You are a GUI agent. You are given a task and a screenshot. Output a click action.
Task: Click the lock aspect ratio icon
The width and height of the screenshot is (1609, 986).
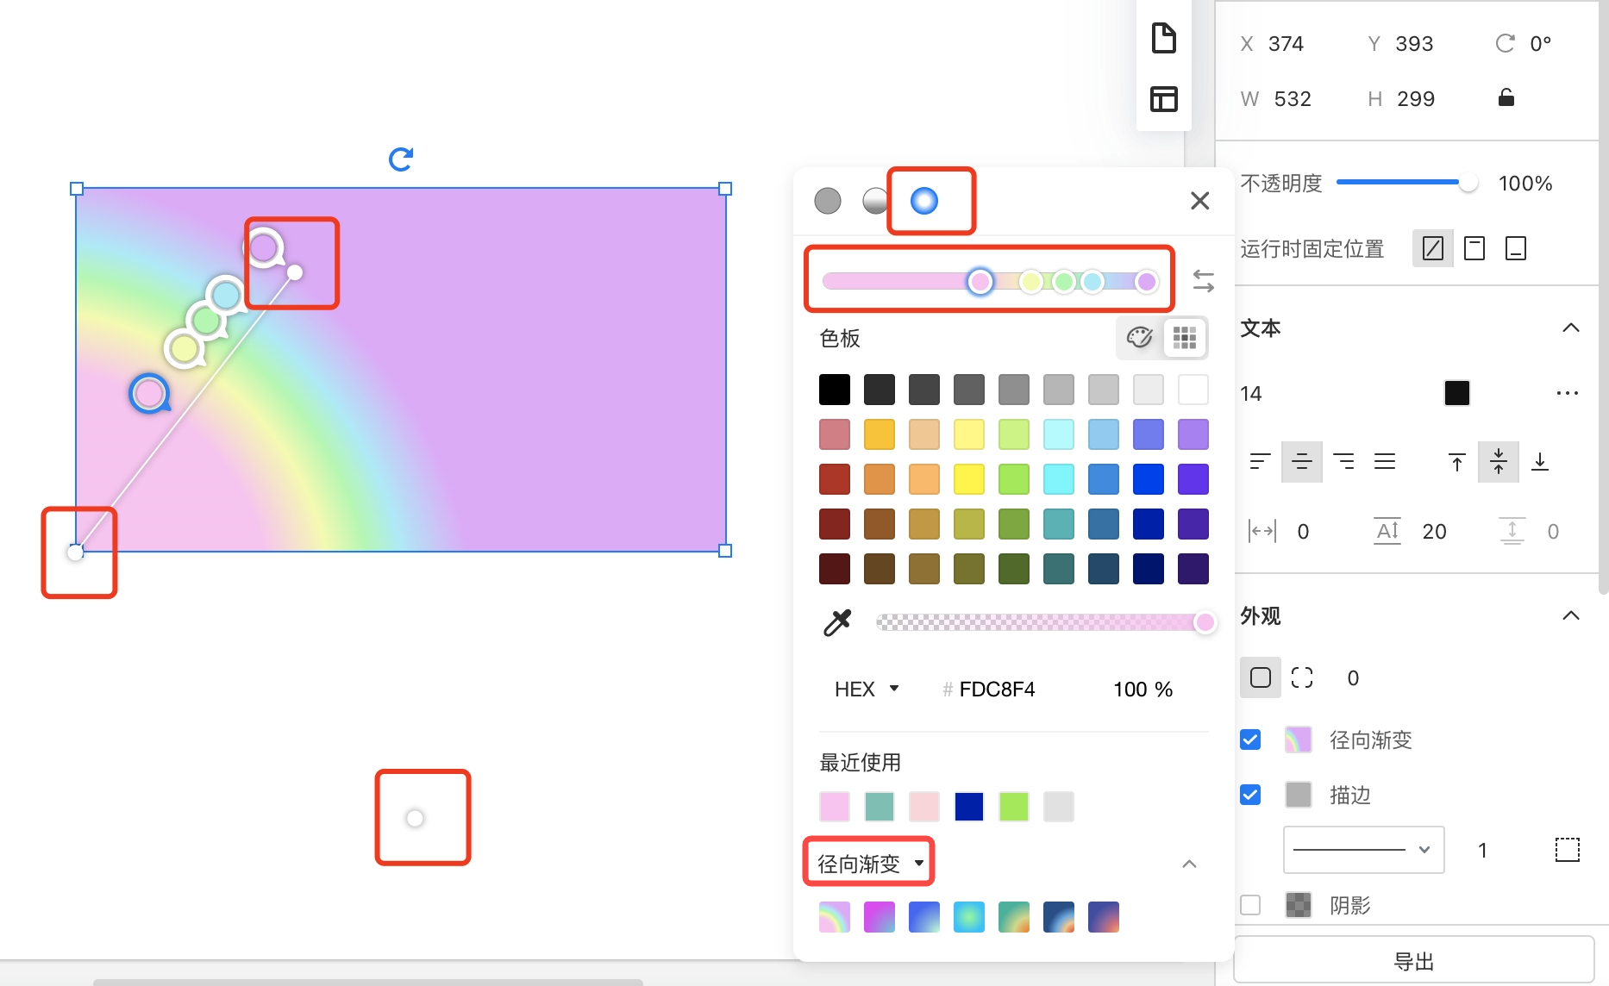tap(1506, 98)
